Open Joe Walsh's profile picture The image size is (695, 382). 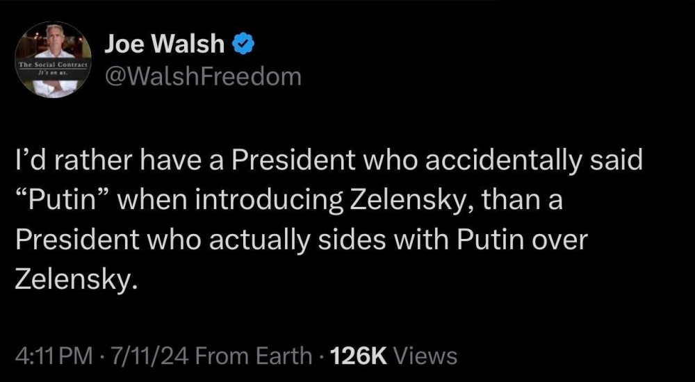click(x=51, y=60)
